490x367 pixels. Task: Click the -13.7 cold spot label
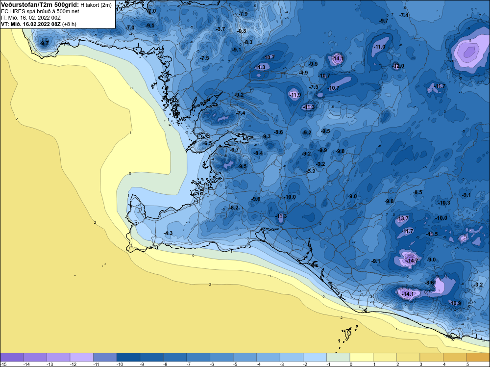pos(402,218)
